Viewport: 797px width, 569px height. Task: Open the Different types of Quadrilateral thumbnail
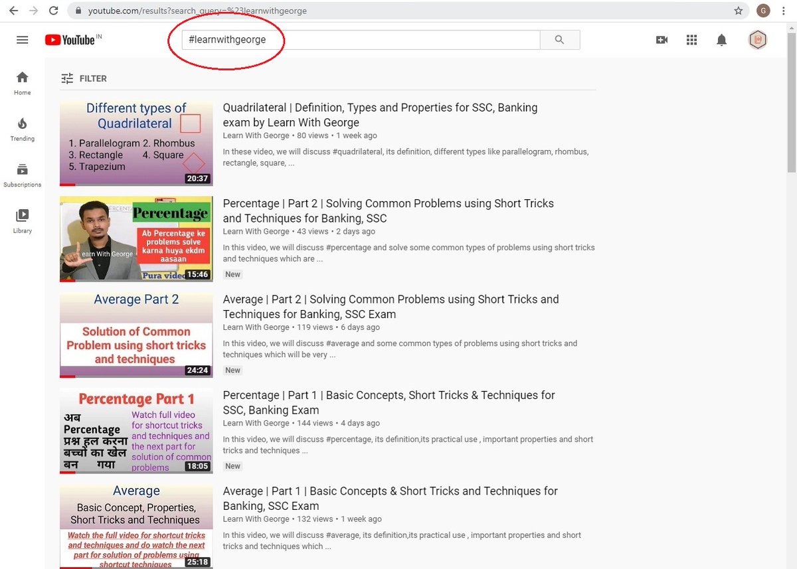coord(136,143)
